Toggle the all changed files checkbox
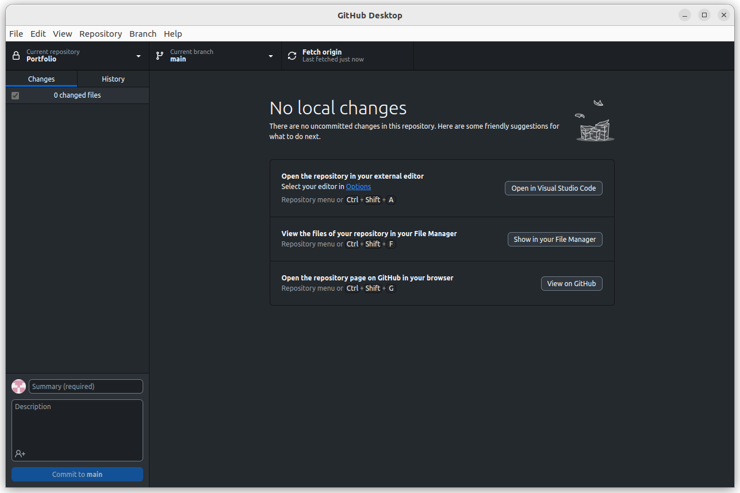Viewport: 740px width, 493px height. coord(16,95)
